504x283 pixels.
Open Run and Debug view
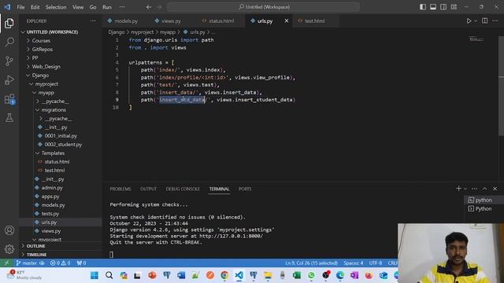point(9,80)
